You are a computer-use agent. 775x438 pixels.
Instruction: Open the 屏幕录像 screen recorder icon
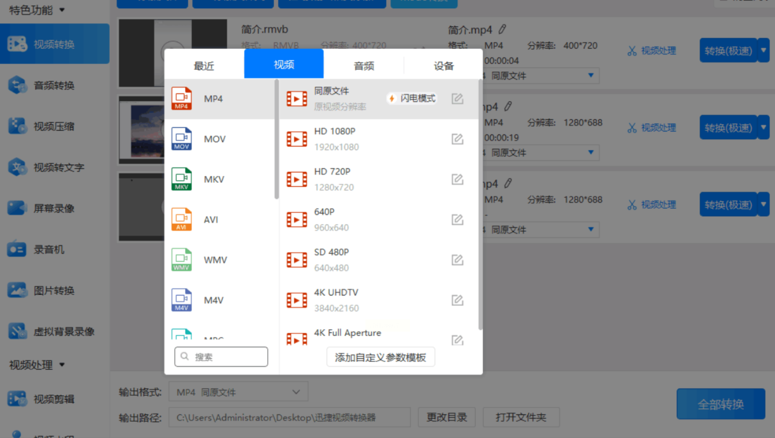[17, 208]
